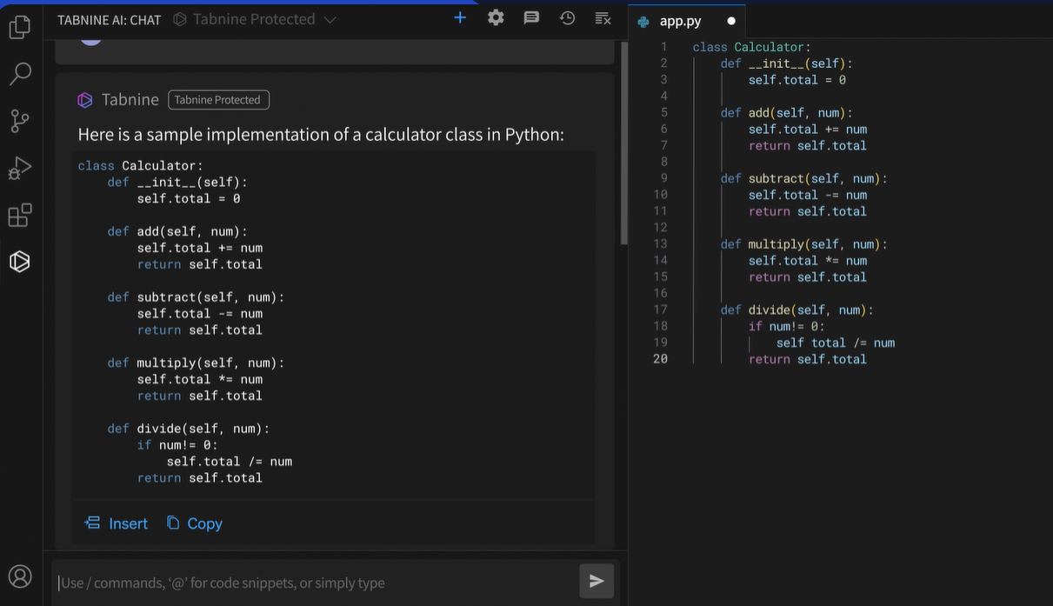Open Source Control in activity bar
1053x606 pixels.
click(x=19, y=121)
